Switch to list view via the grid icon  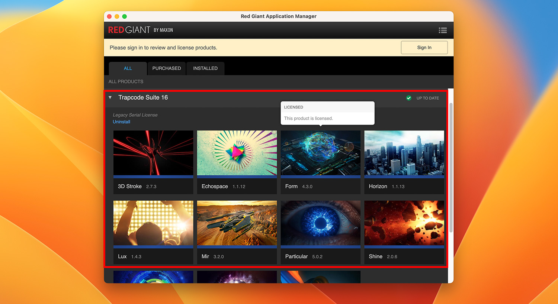click(x=443, y=30)
